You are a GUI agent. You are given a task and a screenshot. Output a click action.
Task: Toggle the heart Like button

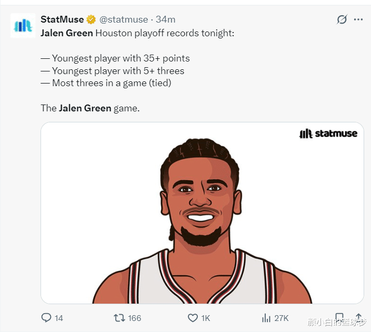(x=193, y=318)
